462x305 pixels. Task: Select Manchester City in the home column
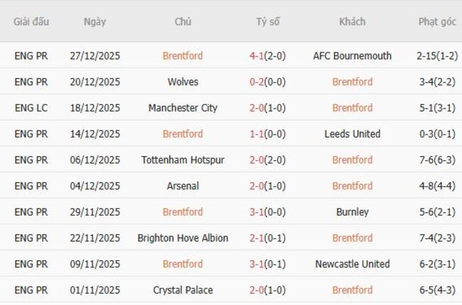183,108
